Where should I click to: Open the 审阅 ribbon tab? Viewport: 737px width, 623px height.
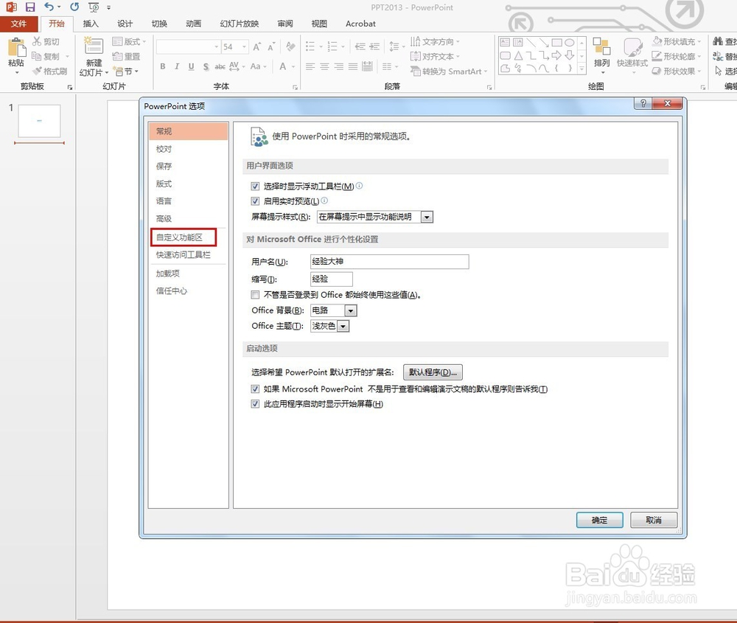284,23
